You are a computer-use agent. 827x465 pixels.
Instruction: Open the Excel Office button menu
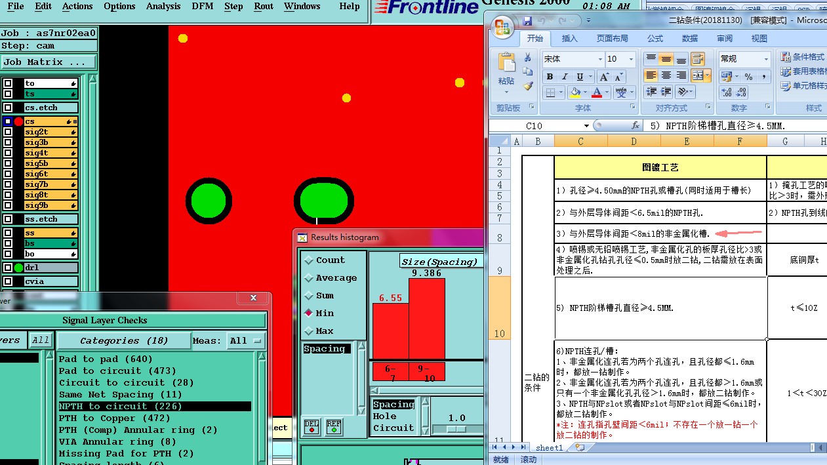[502, 27]
